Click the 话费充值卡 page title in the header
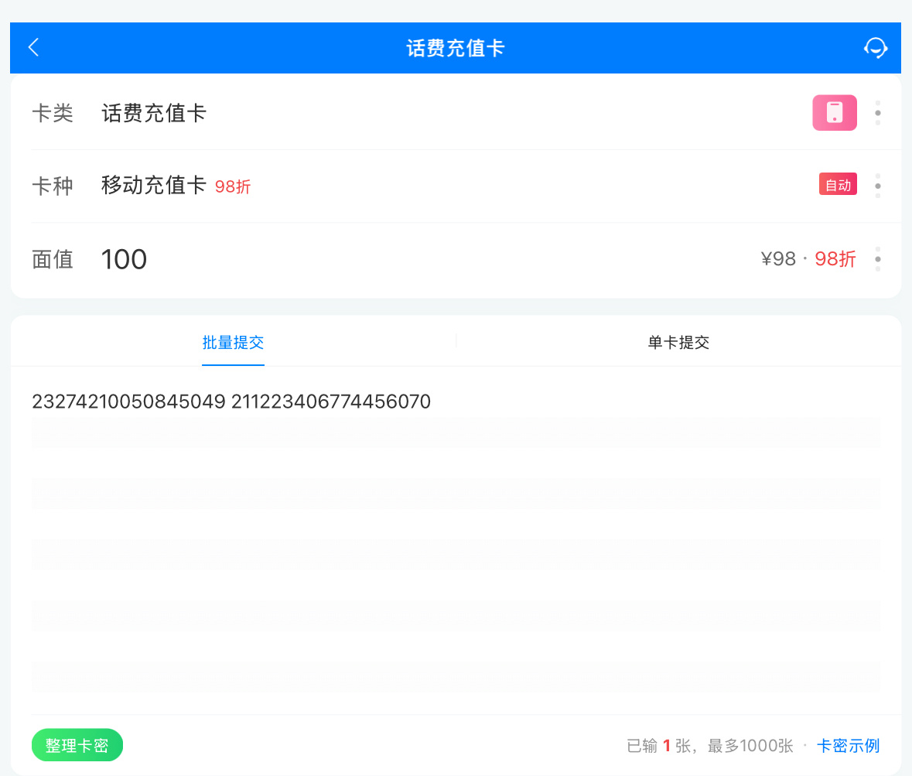912x776 pixels. point(456,48)
